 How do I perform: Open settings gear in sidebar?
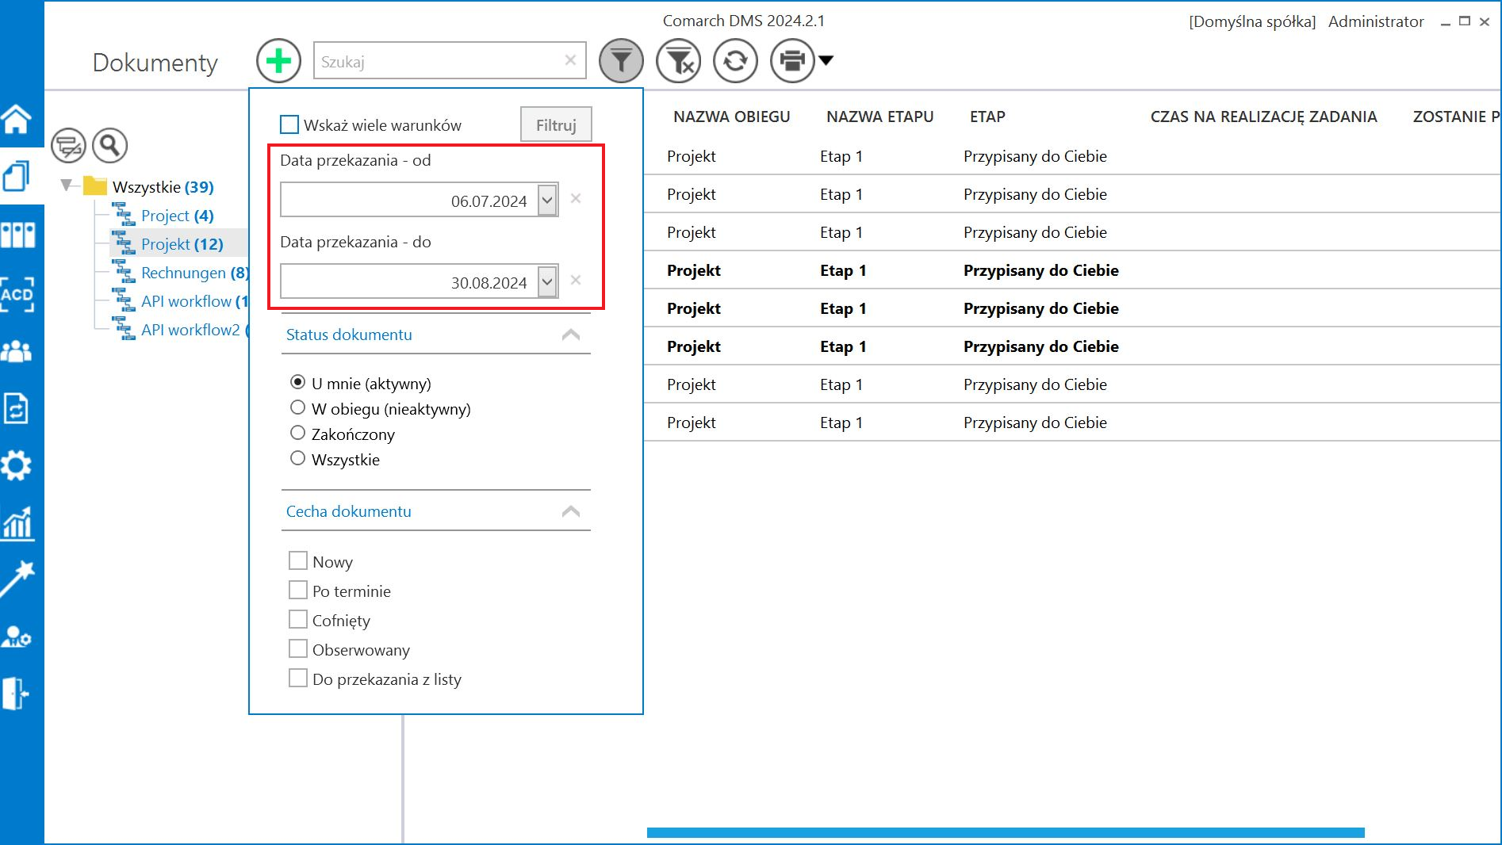[x=17, y=465]
